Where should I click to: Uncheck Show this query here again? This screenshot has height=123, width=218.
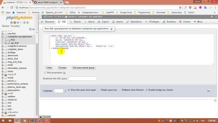pyautogui.click(x=68, y=90)
